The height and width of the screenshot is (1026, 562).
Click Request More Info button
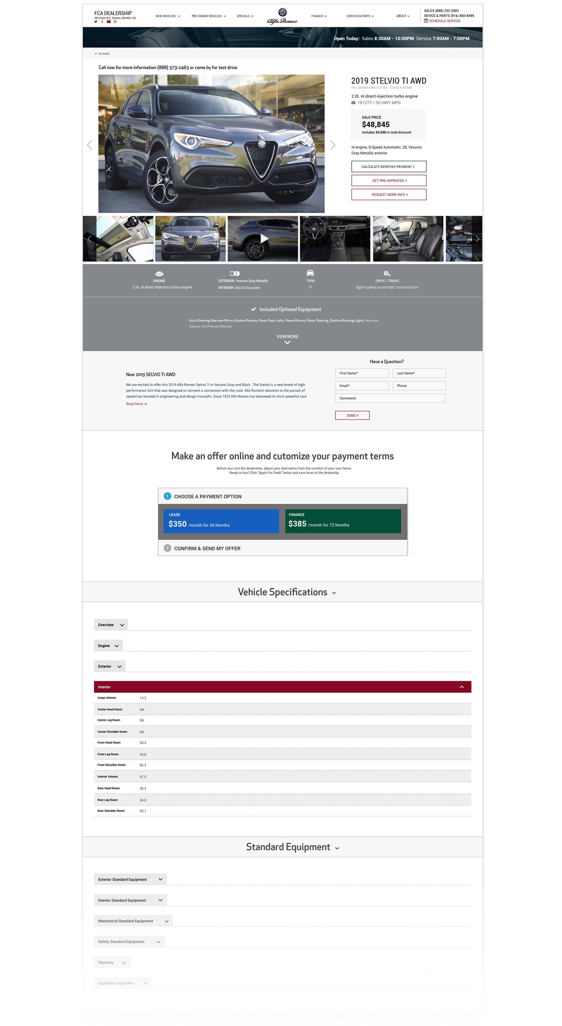tap(389, 195)
